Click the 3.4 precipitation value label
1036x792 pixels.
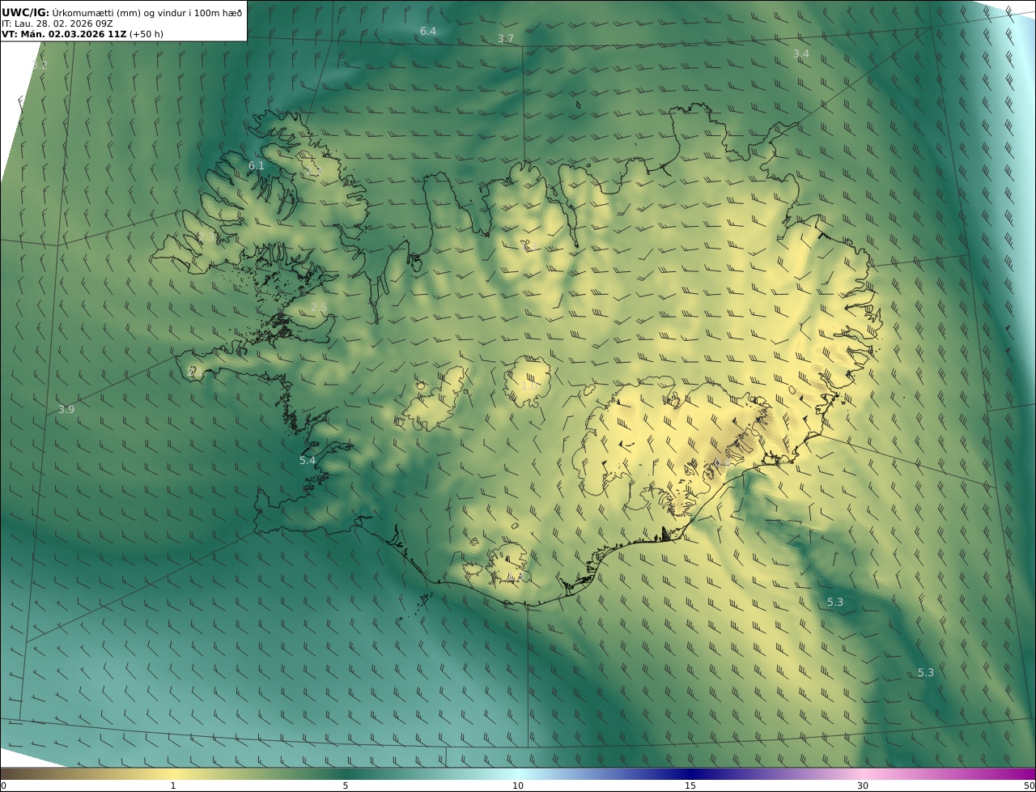tap(800, 54)
